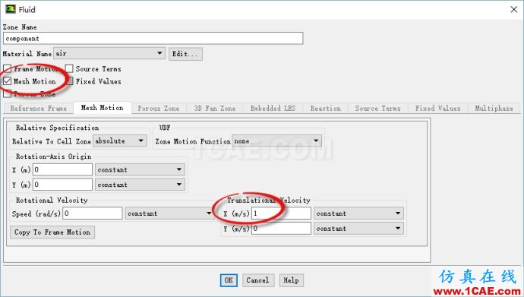Switch to the Reference Frame tab
This screenshot has width=524, height=297.
(x=39, y=109)
